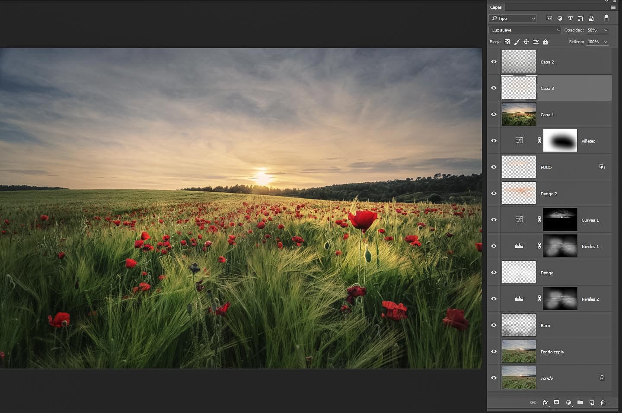Open the Capas panel options menu

pyautogui.click(x=613, y=7)
